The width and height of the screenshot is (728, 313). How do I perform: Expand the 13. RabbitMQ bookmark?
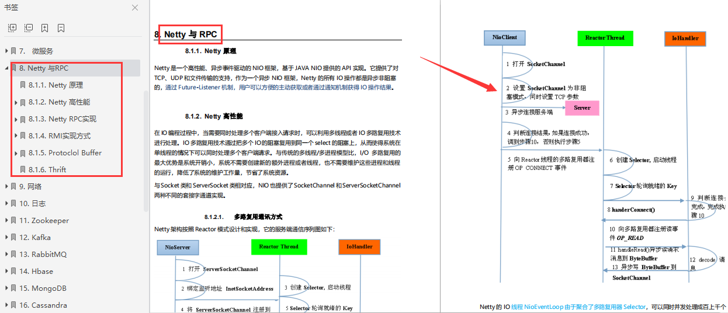click(6, 255)
